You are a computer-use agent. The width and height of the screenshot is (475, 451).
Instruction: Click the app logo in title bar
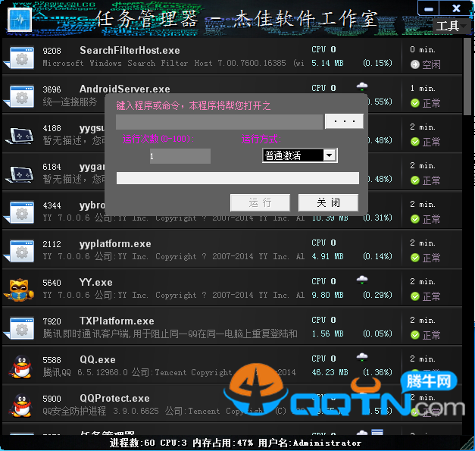tap(18, 18)
